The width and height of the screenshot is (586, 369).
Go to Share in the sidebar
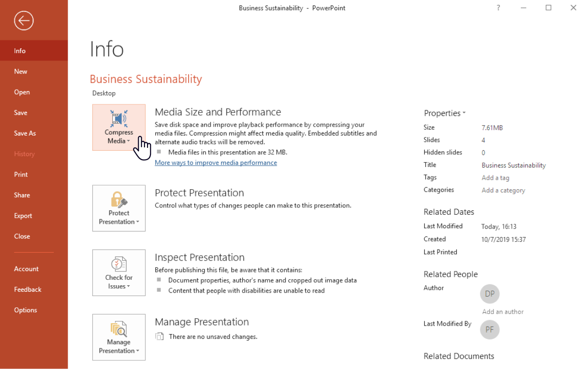pos(34,195)
